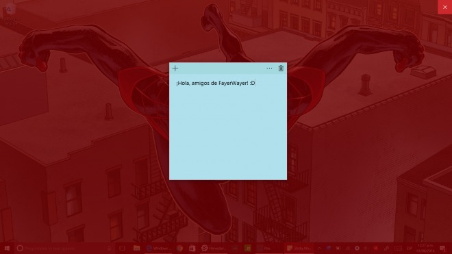The height and width of the screenshot is (254, 452).
Task: Open the three-dots note menu
Action: point(269,68)
